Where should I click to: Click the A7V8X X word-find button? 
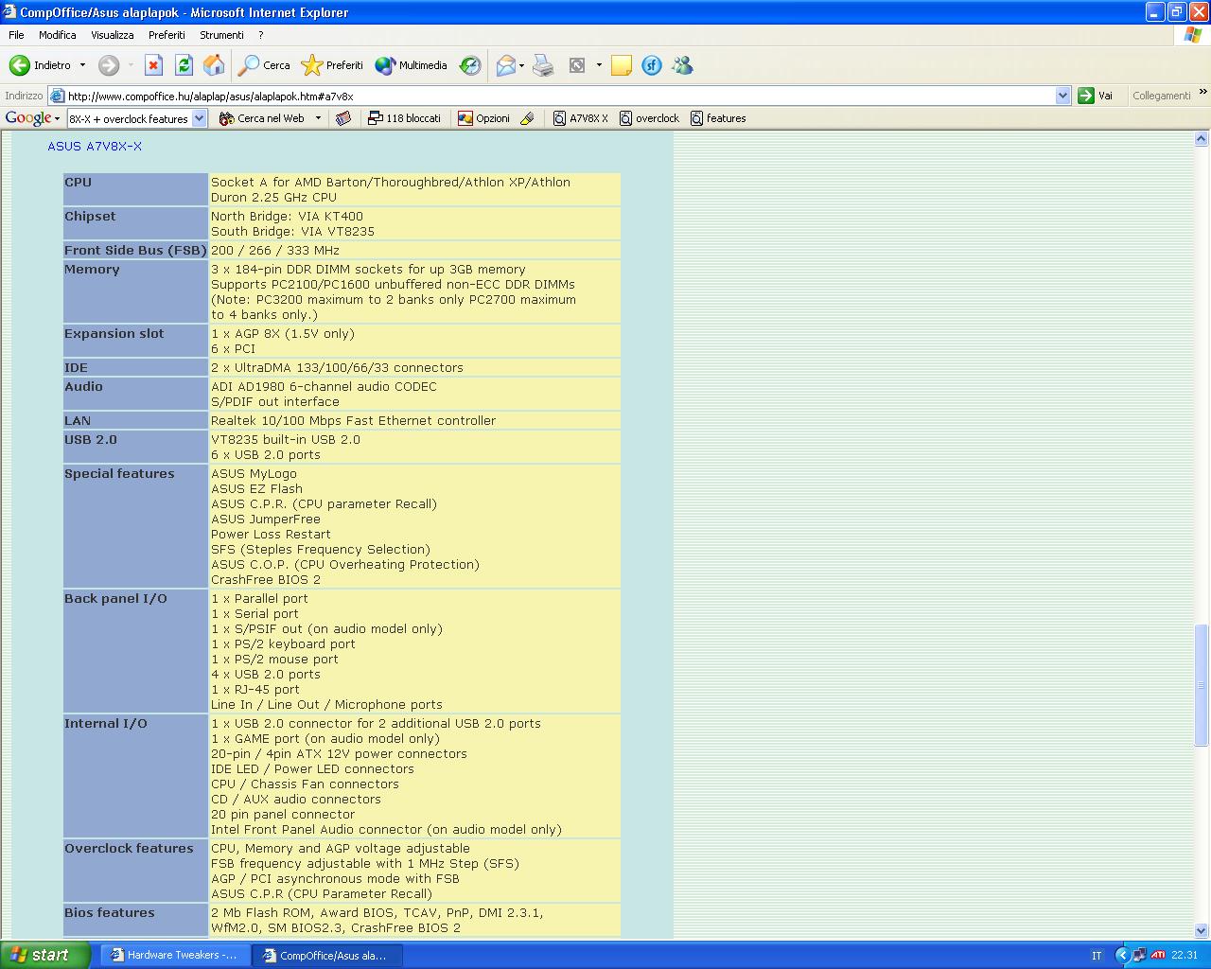click(x=580, y=118)
